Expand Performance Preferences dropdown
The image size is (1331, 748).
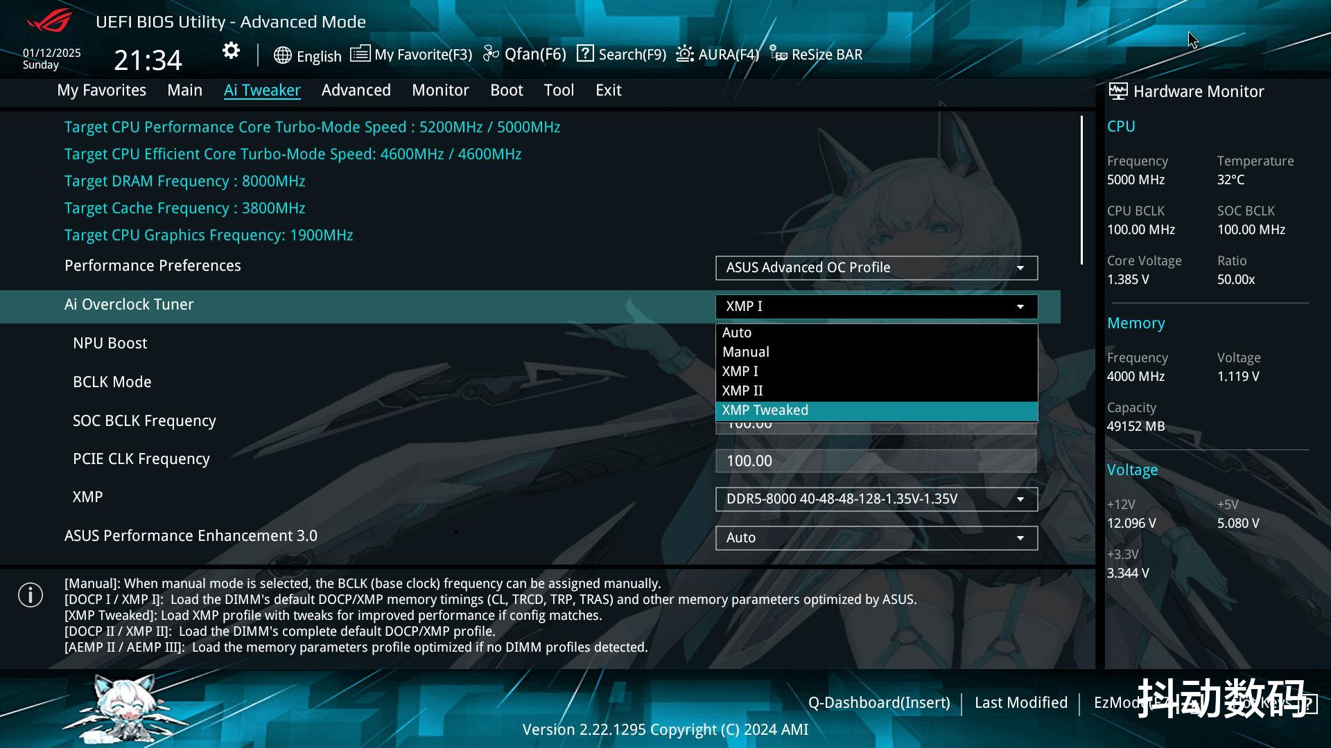876,268
